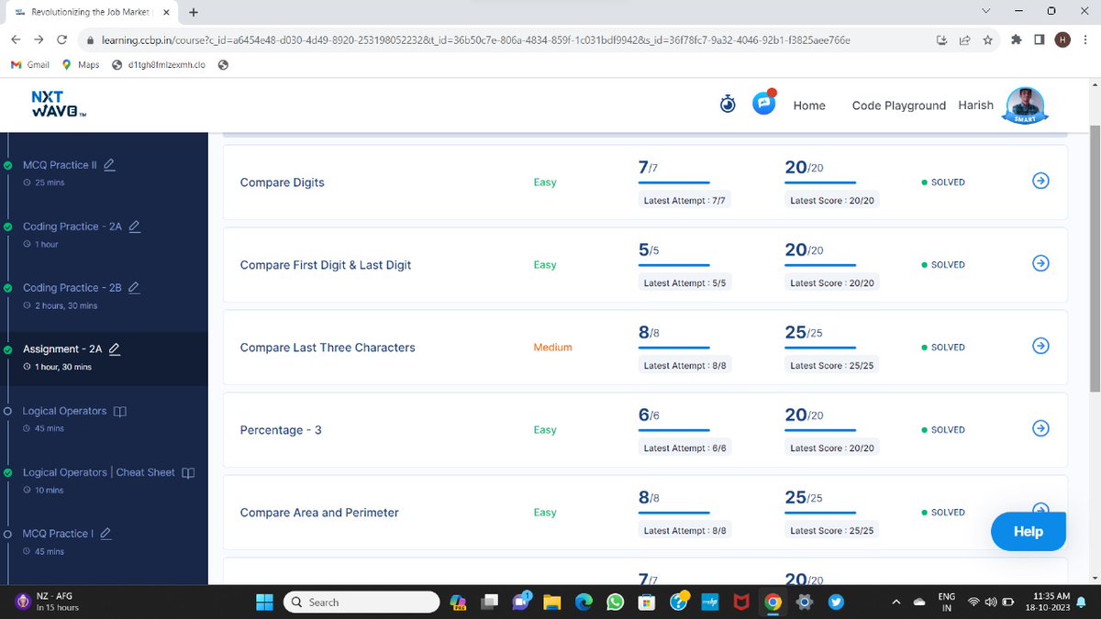The image size is (1101, 619).
Task: Open File Explorer from the taskbar
Action: click(551, 602)
